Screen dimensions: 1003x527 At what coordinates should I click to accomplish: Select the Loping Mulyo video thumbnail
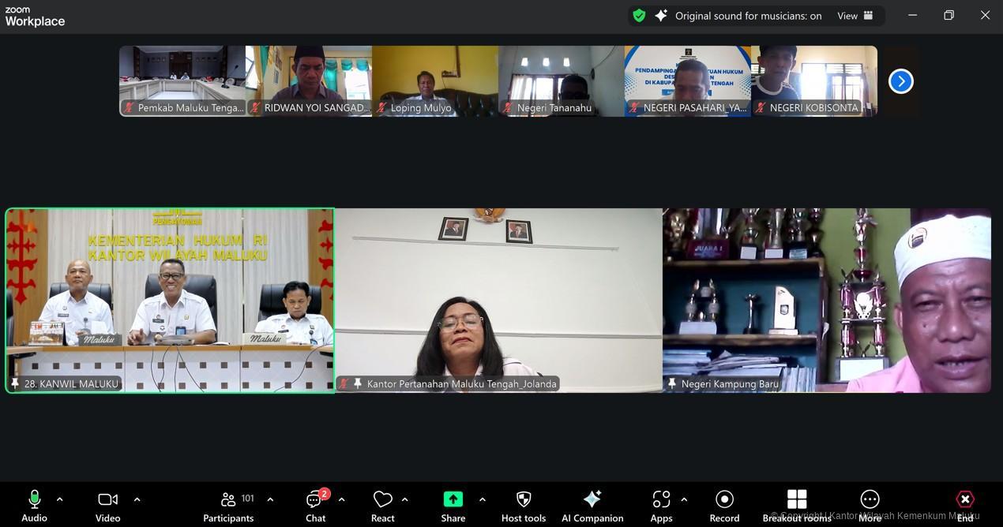point(435,81)
